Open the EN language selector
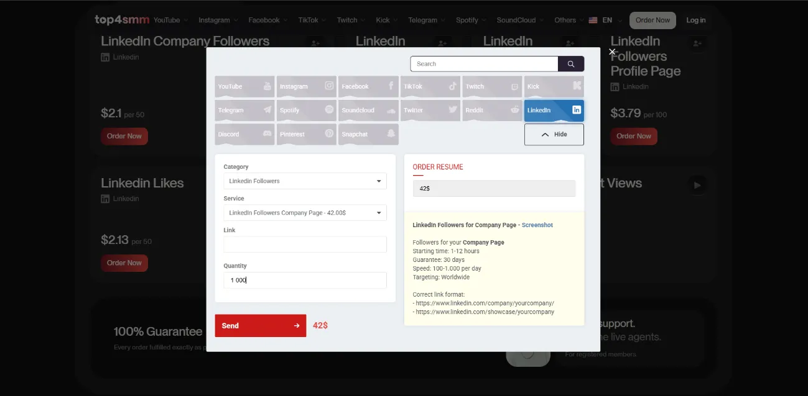808x396 pixels. 605,20
